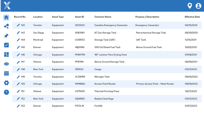This screenshot has height=123, width=204.
Task: Open the user profile icon
Action: (x=198, y=6)
